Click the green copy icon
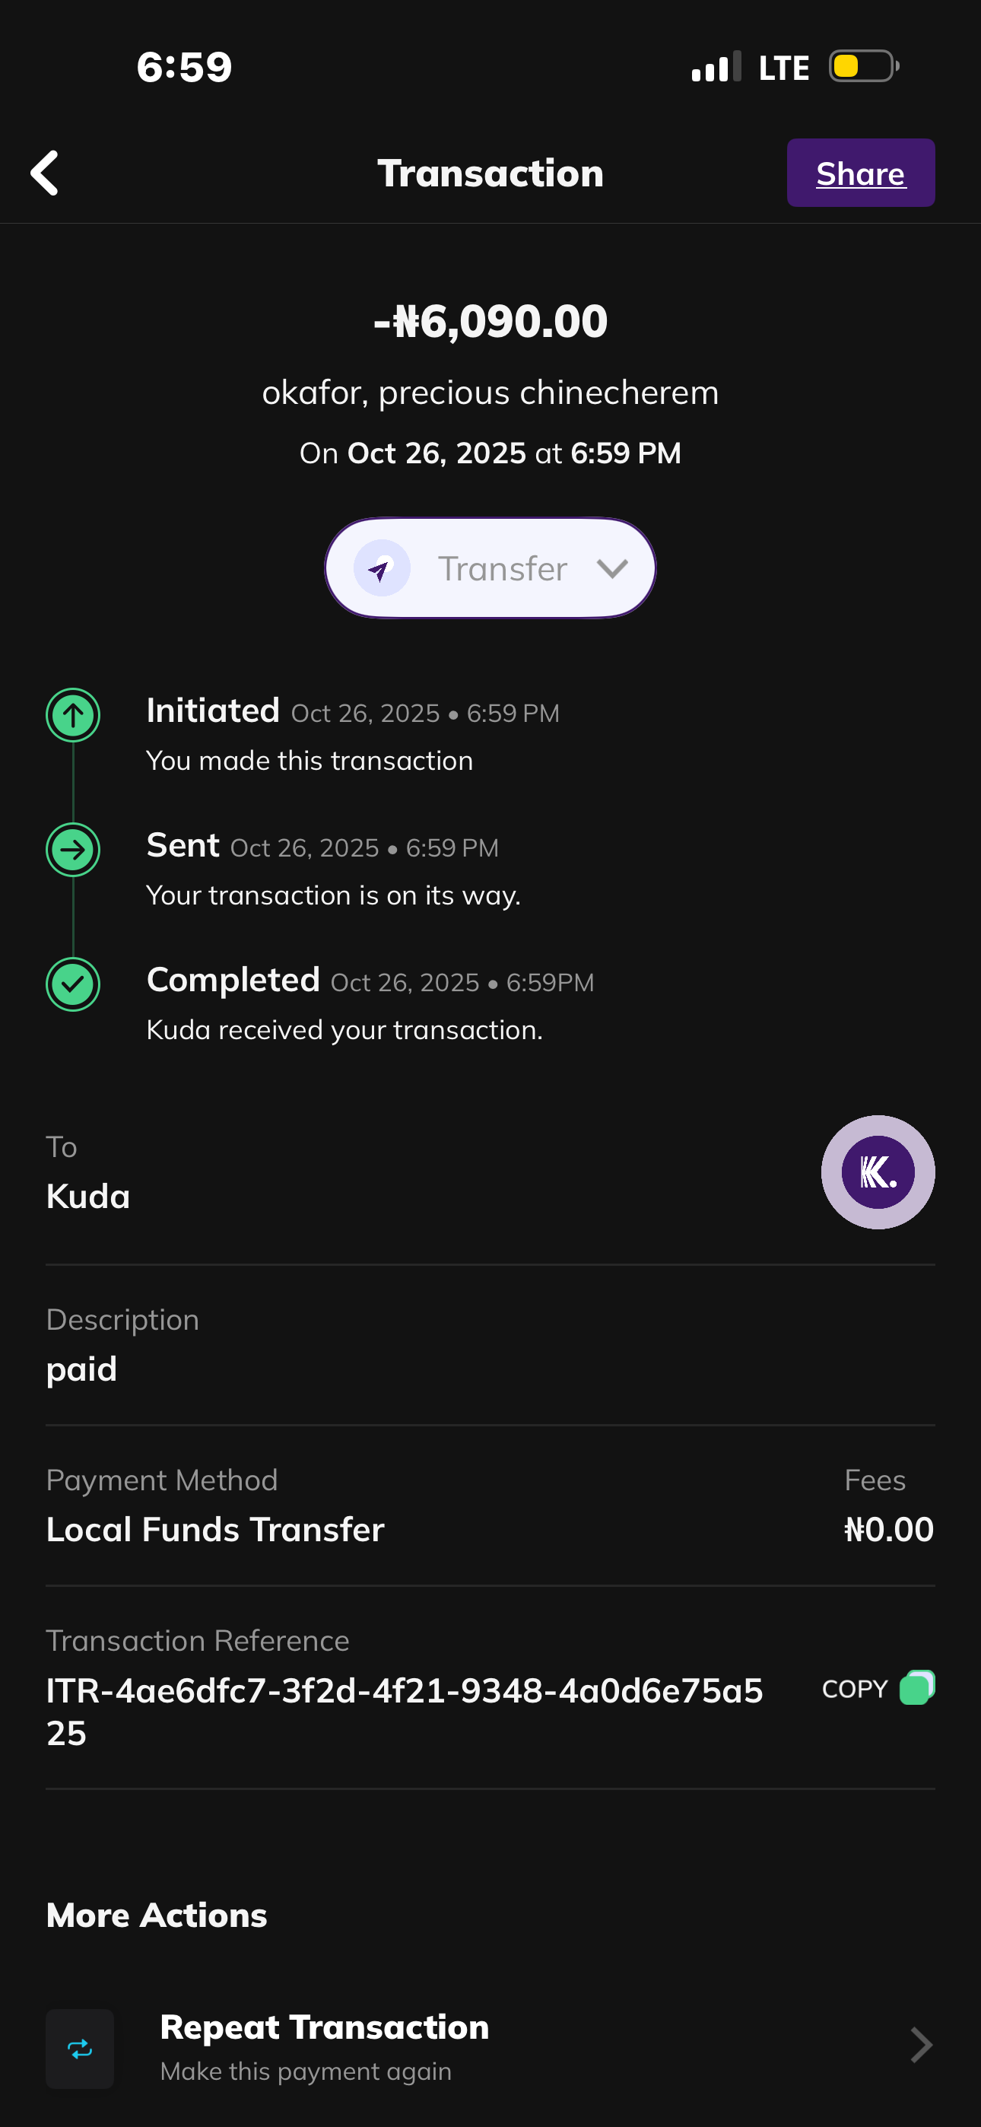Image resolution: width=981 pixels, height=2127 pixels. coord(916,1688)
